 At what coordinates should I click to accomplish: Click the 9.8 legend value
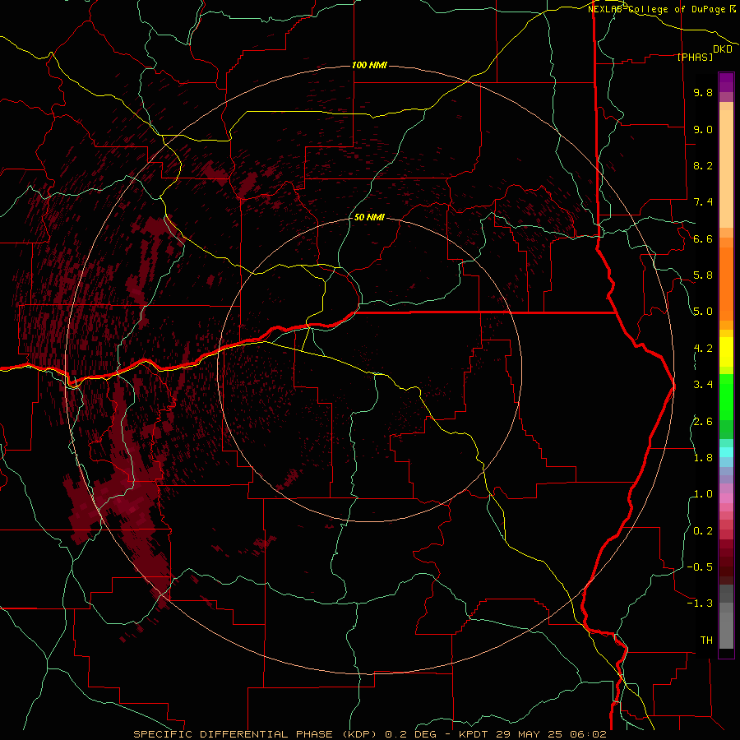[703, 92]
